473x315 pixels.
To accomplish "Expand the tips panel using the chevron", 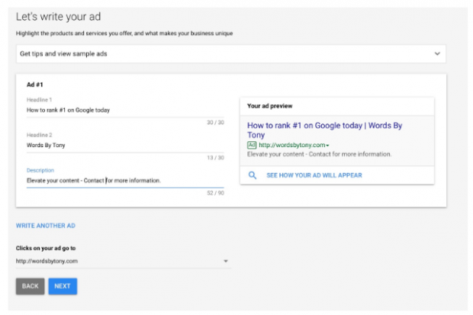I will pyautogui.click(x=437, y=54).
